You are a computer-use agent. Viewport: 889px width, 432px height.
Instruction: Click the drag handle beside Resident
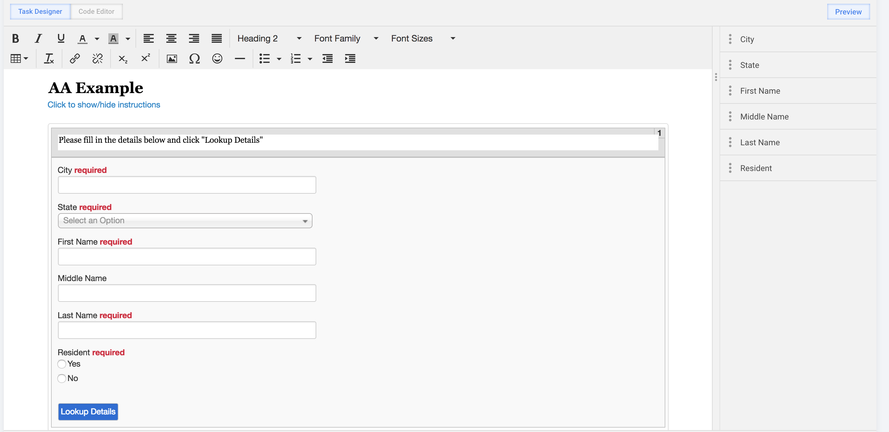pos(730,168)
